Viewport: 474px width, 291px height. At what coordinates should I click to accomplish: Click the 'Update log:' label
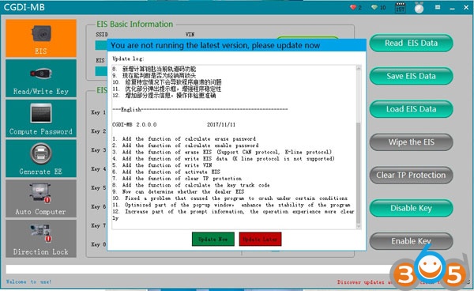[128, 59]
